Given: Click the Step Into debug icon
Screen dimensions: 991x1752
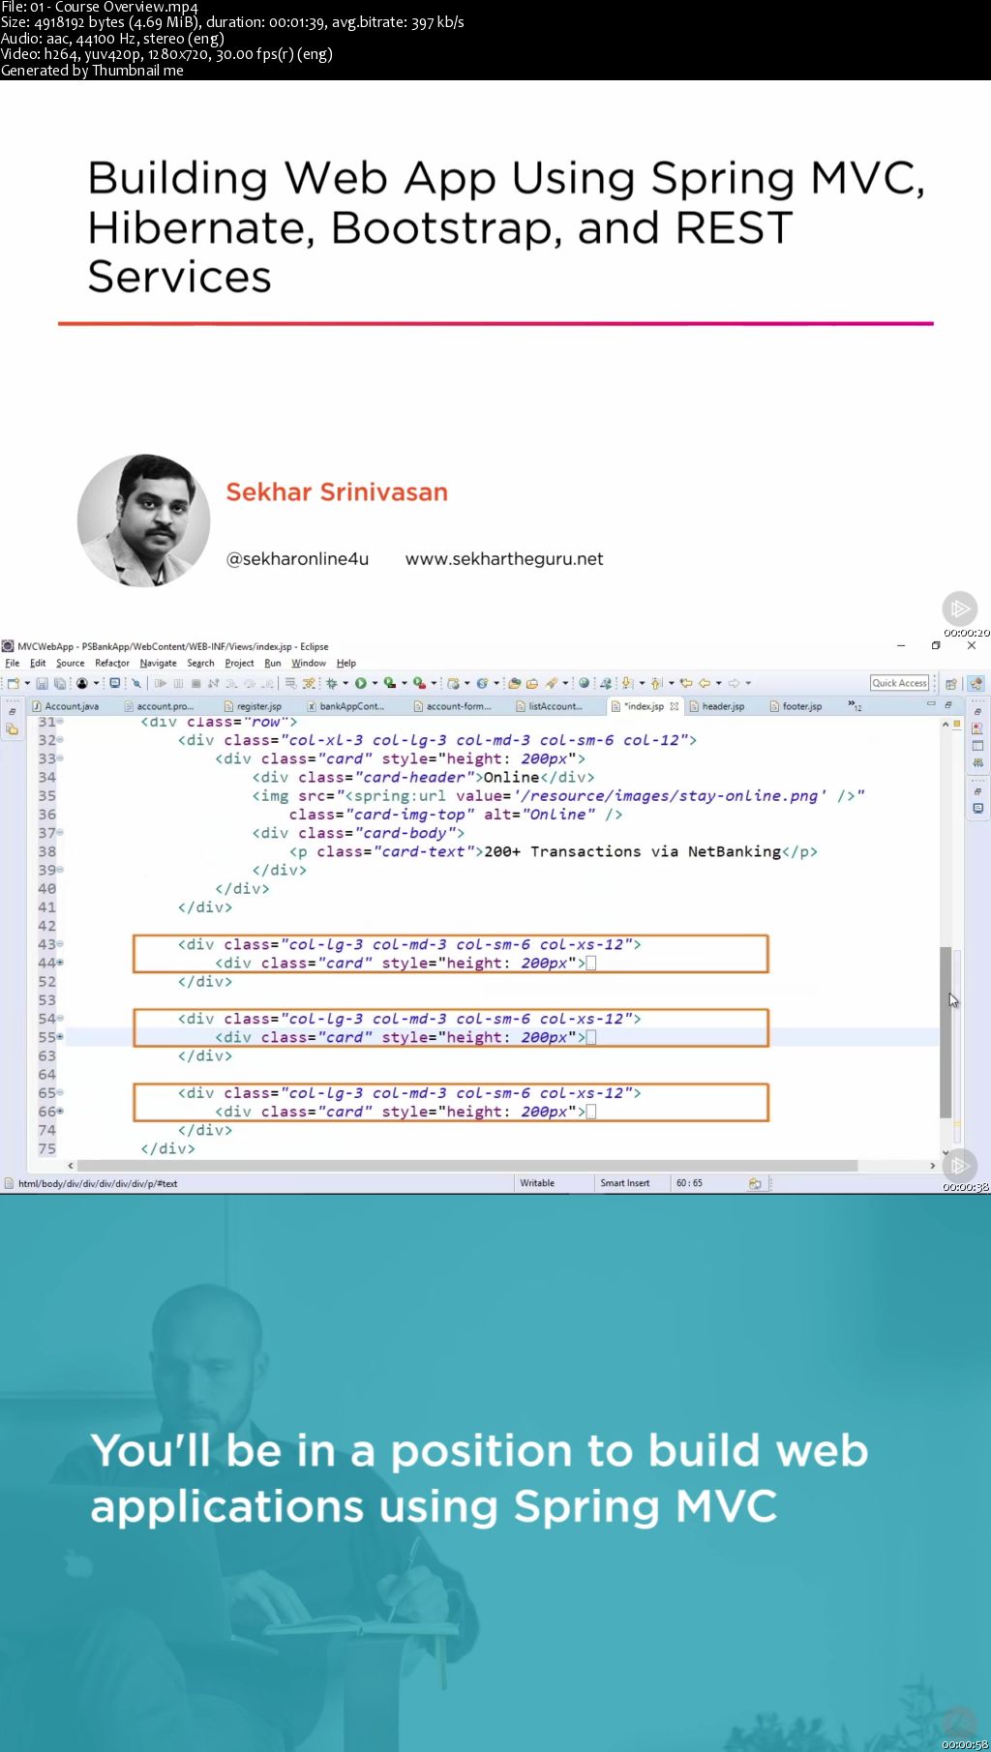Looking at the screenshot, I should [x=230, y=683].
